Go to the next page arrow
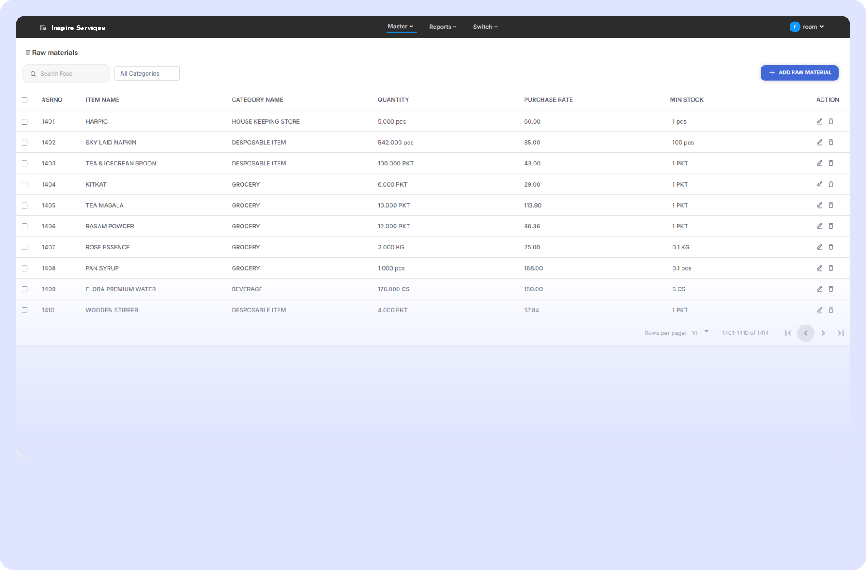This screenshot has height=570, width=866. coord(823,333)
